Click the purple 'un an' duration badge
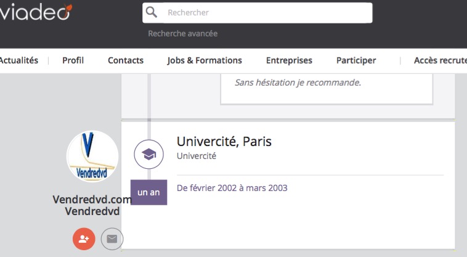The height and width of the screenshot is (257, 467). click(x=148, y=192)
